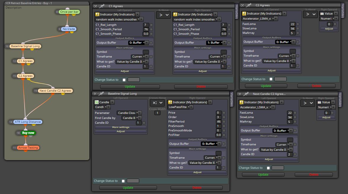Open Accelerator_LSMA dropdown in C2 Agrees
This screenshot has width=348, height=194.
(x=276, y=19)
